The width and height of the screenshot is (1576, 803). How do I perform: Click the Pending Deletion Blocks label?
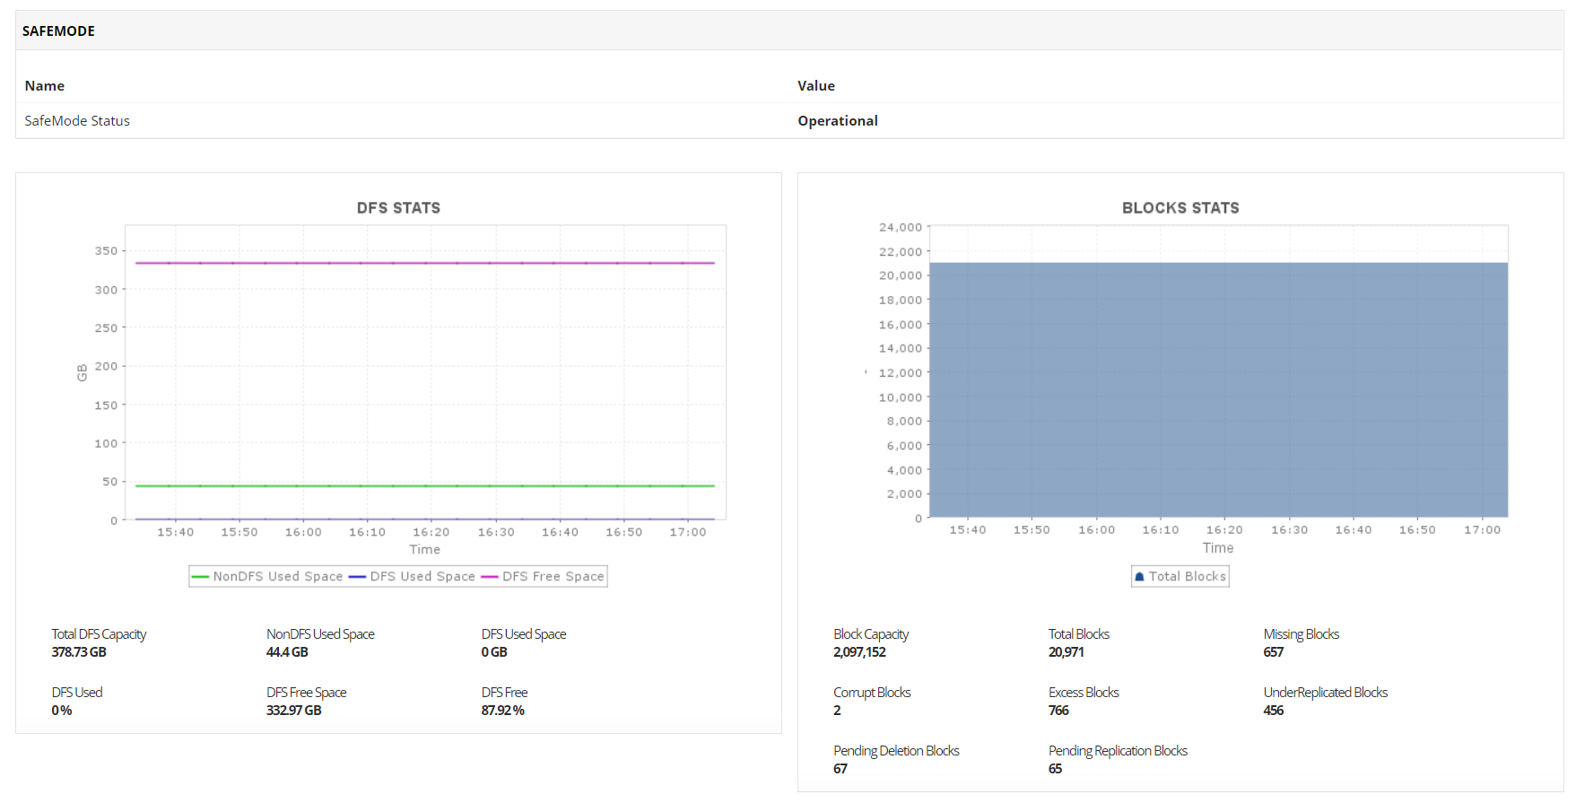click(896, 751)
